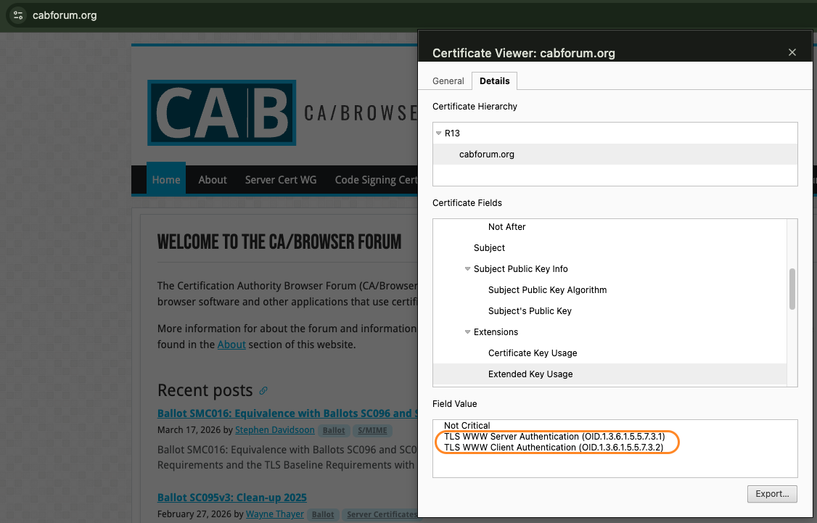This screenshot has width=817, height=523.
Task: Open About menu on webpage
Action: [x=213, y=180]
